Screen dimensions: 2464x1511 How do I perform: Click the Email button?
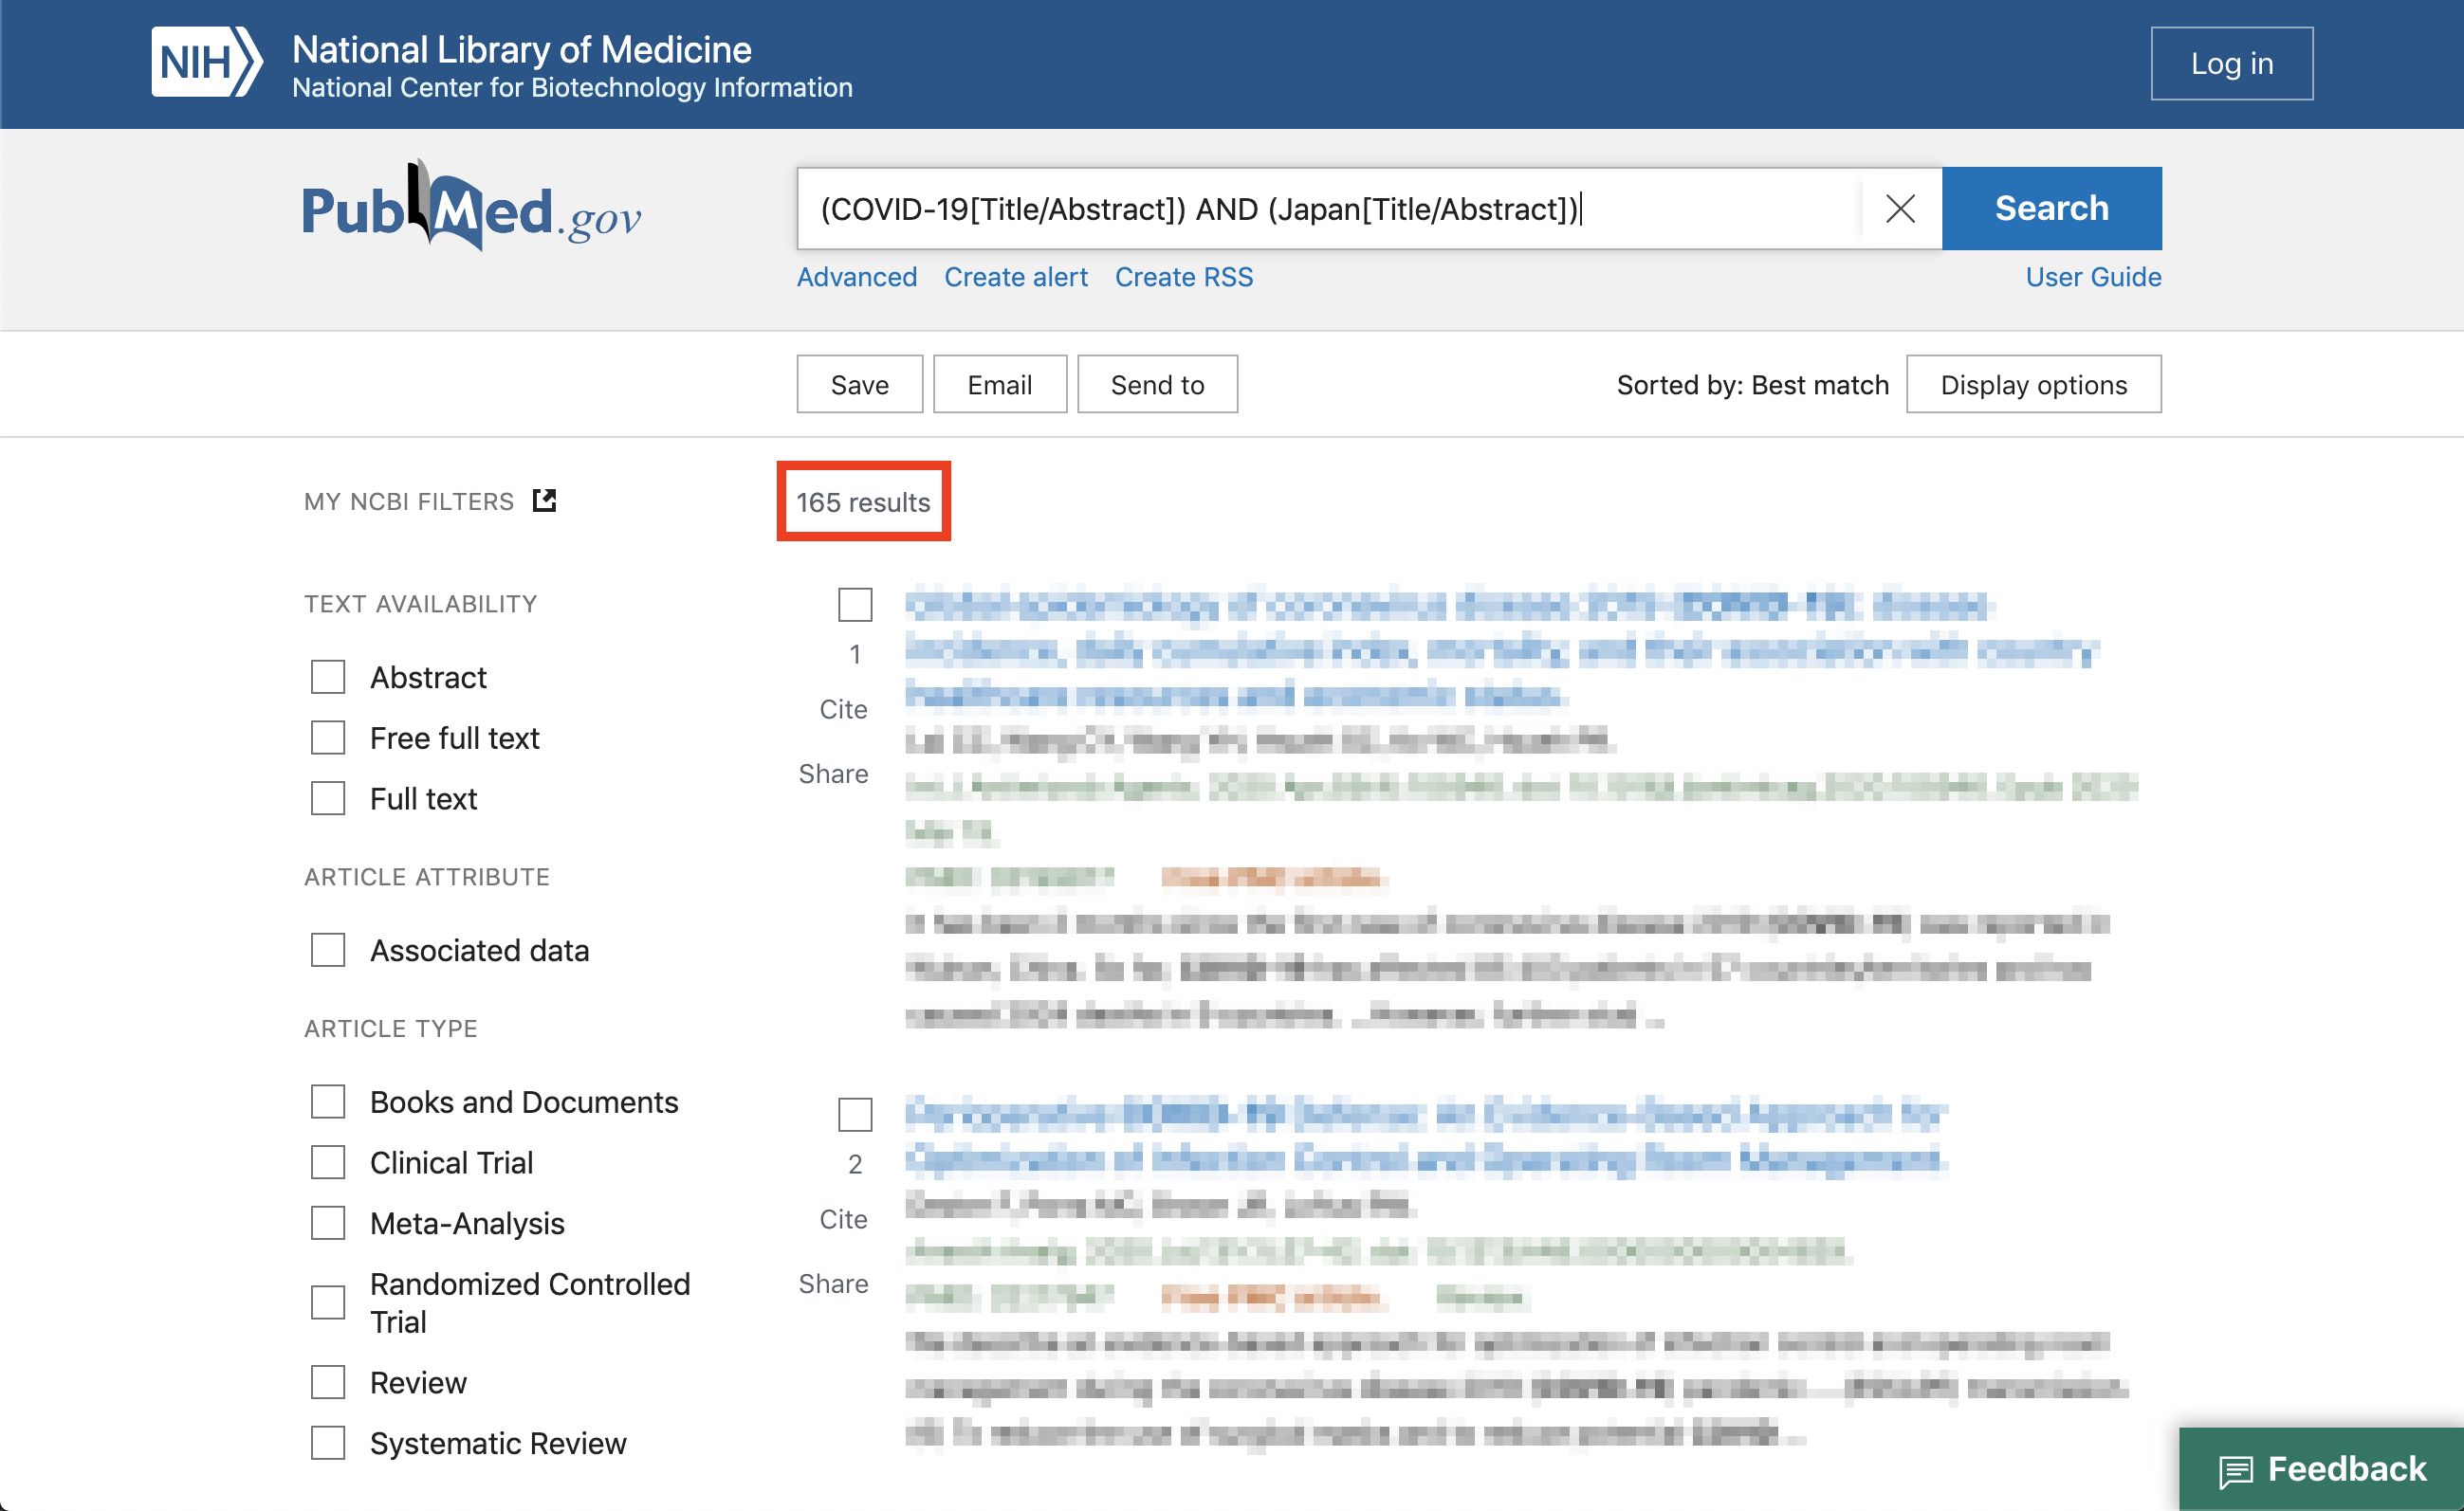tap(999, 385)
